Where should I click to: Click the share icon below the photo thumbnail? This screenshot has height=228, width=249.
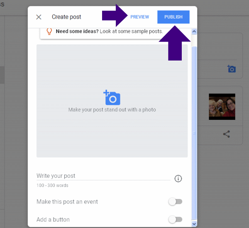pos(226,134)
